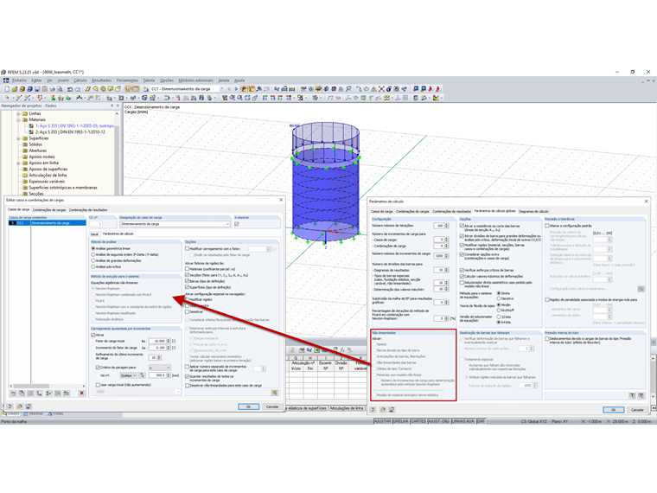Select Sólidos in the navigator tree
This screenshot has height=493, width=657.
click(x=35, y=144)
